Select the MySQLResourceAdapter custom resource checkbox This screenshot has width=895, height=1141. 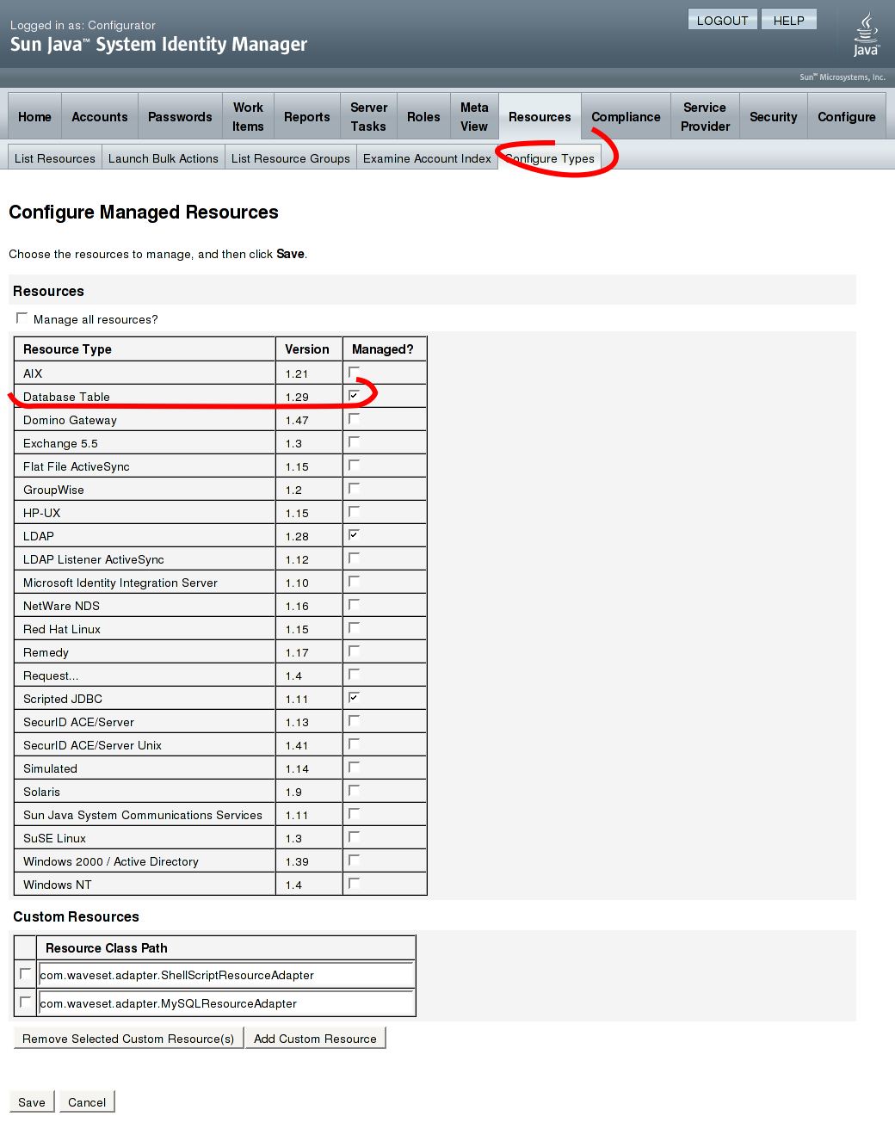pyautogui.click(x=25, y=1002)
